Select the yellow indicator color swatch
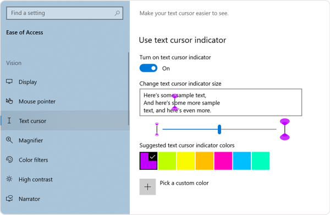Screen dimensions: 330x215 [x=186, y=161]
